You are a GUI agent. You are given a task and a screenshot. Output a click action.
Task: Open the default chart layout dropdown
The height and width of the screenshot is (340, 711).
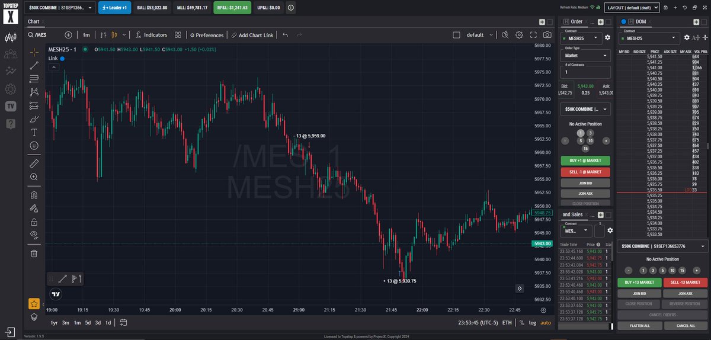tap(479, 35)
